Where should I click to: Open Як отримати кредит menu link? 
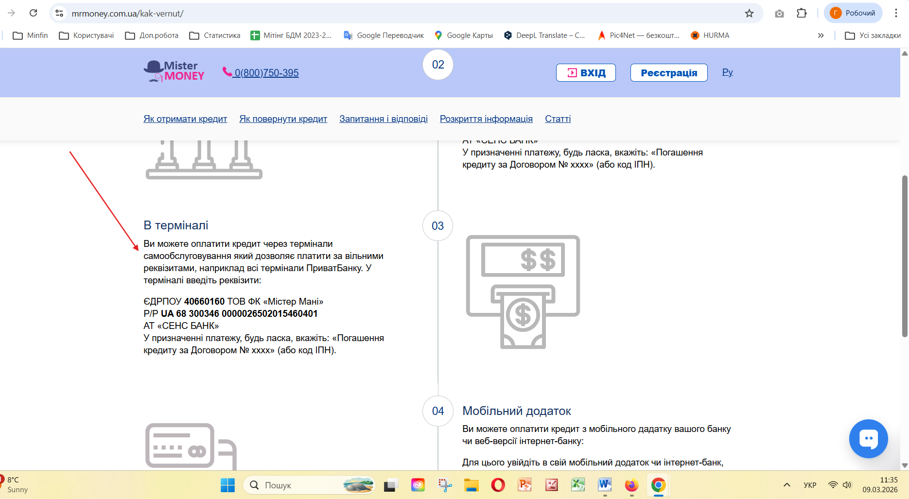(x=185, y=119)
